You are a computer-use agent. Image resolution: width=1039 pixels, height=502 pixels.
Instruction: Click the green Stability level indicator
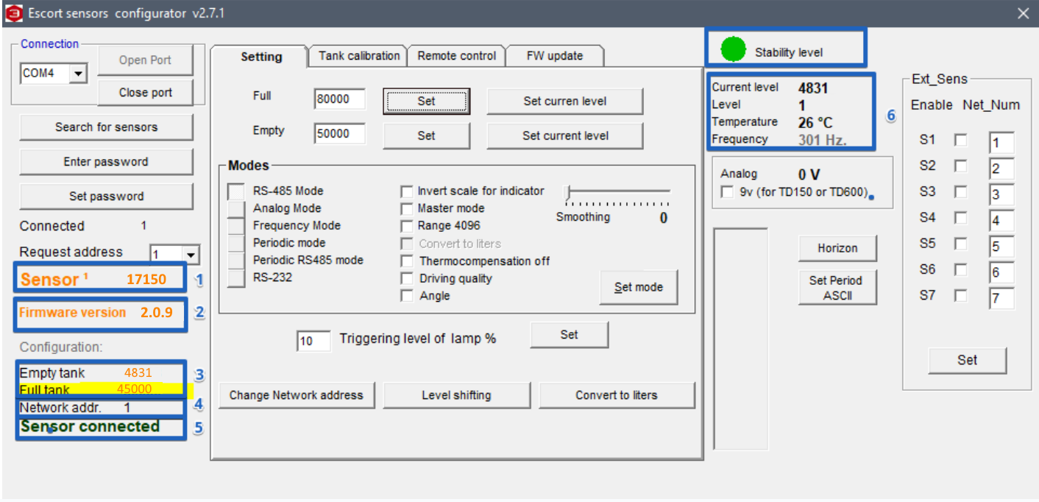[x=733, y=50]
